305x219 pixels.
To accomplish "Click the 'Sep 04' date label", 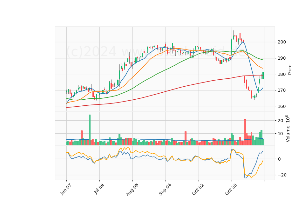I will 165,189.
